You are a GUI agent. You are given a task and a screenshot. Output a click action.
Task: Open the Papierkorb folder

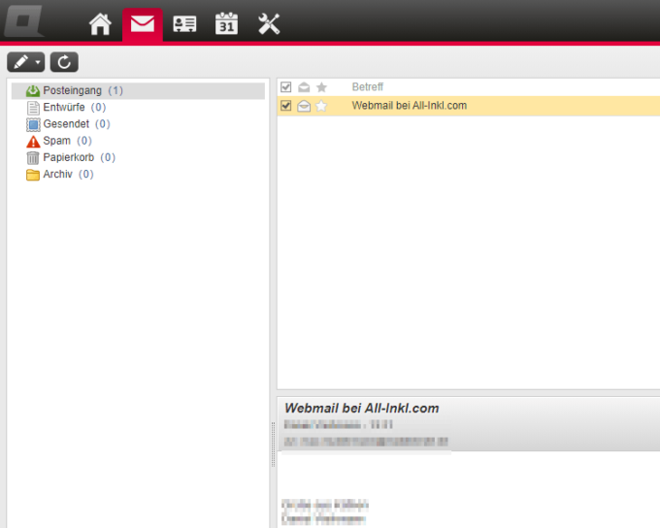(x=69, y=157)
